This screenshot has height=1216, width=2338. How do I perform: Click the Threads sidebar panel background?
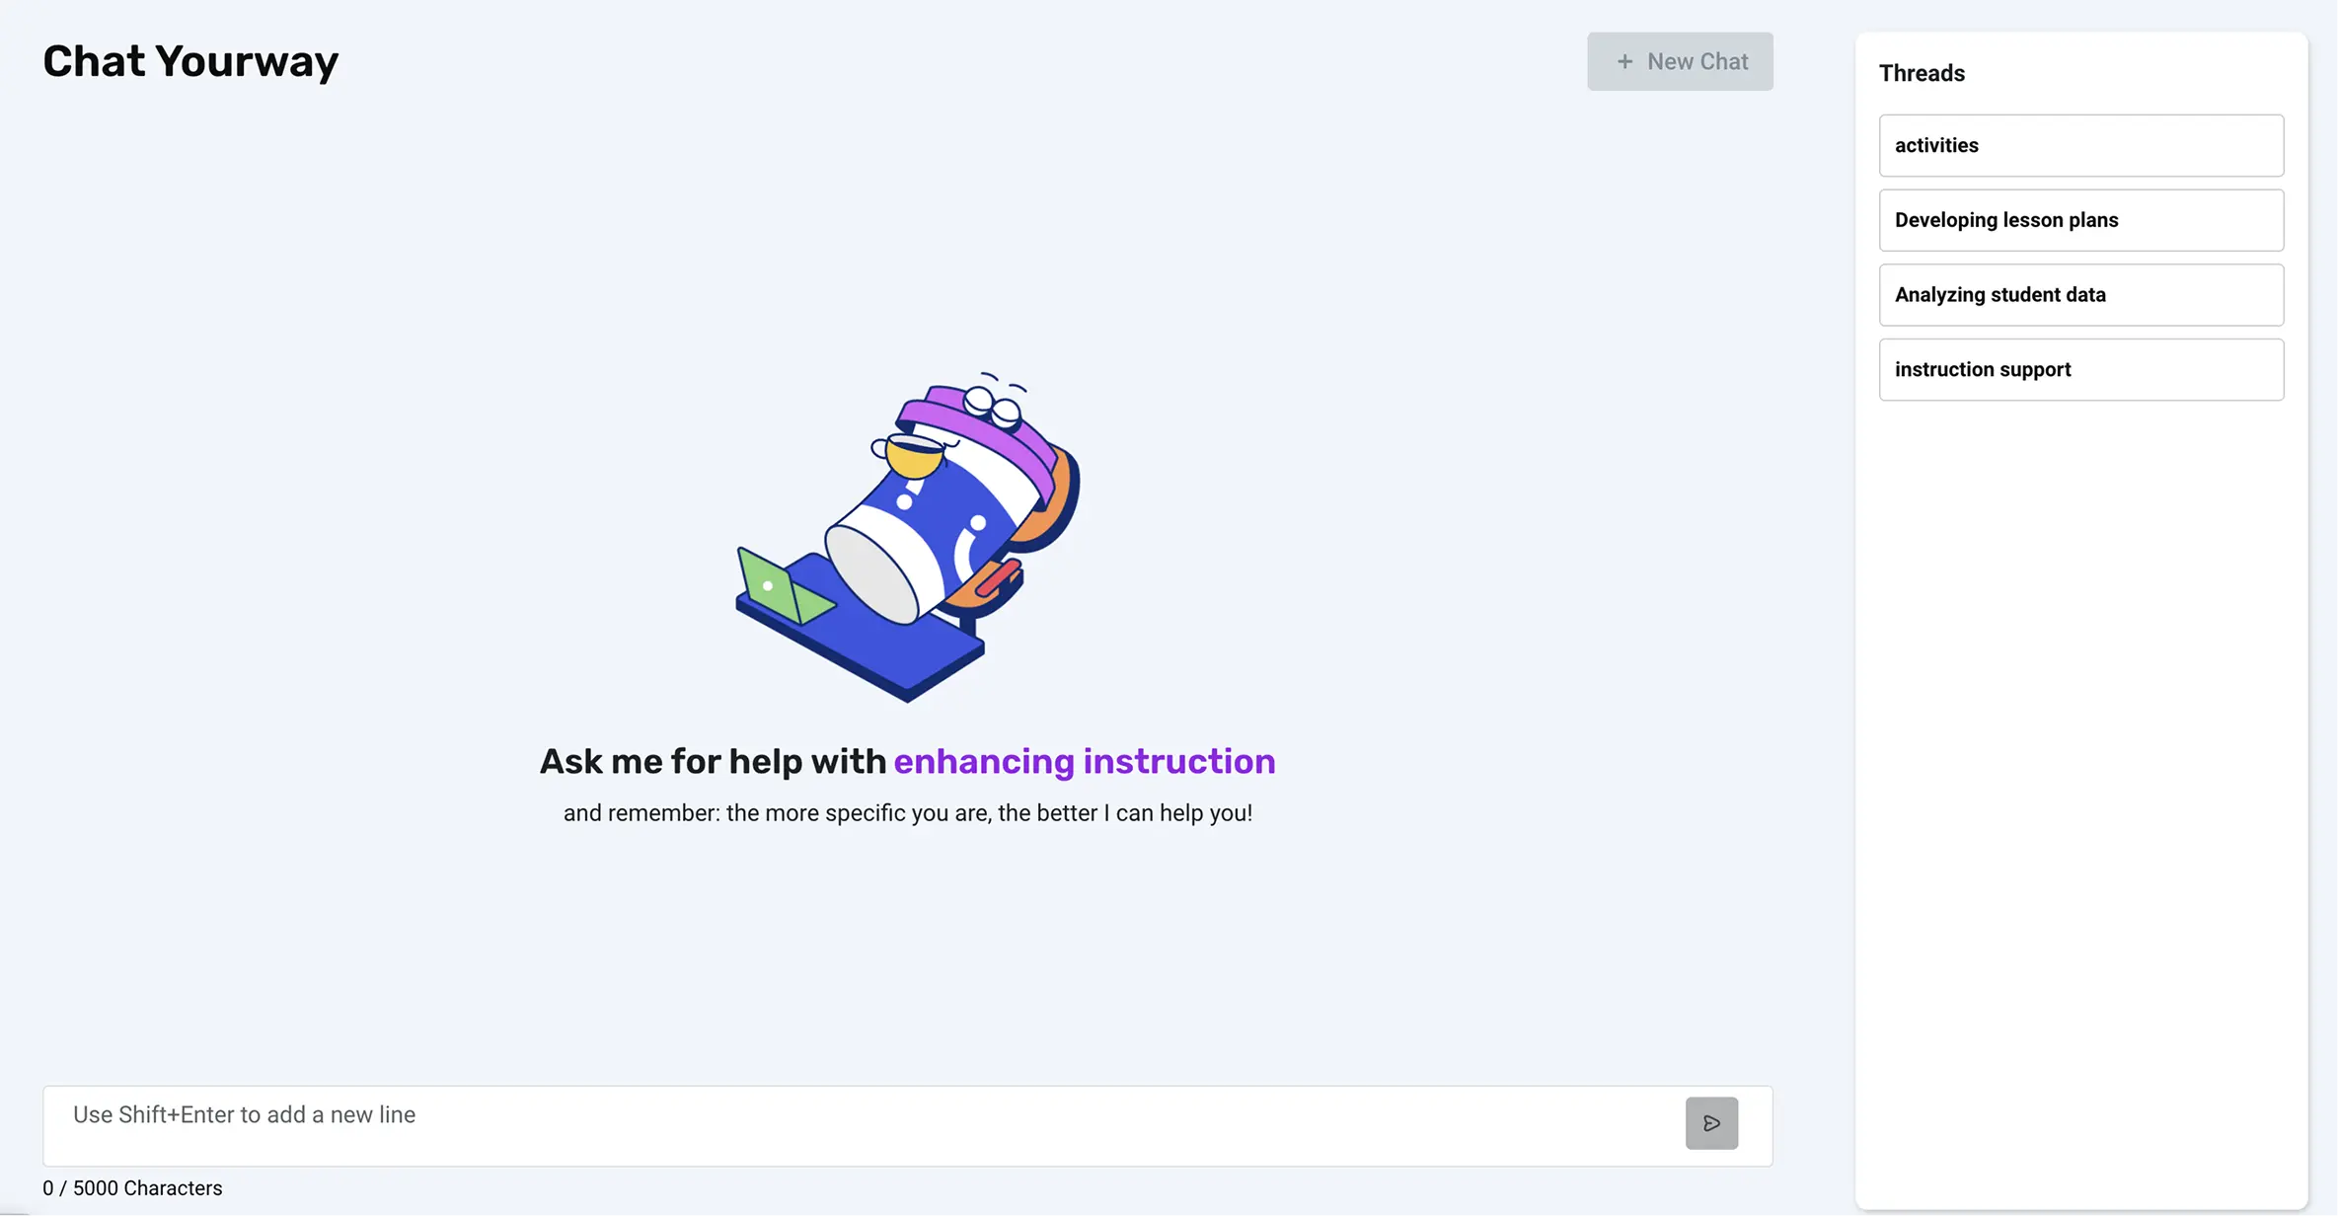2080,691
